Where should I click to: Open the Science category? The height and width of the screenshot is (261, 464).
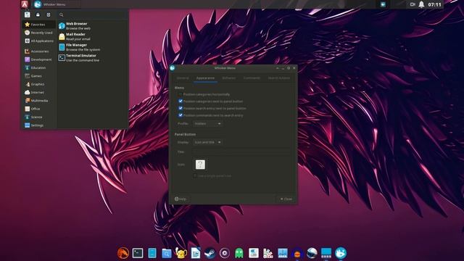tap(38, 117)
